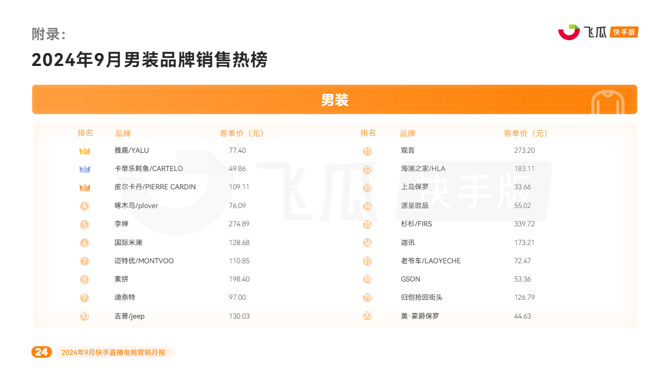
Task: Click the brand name 李绅
Action: pyautogui.click(x=122, y=224)
